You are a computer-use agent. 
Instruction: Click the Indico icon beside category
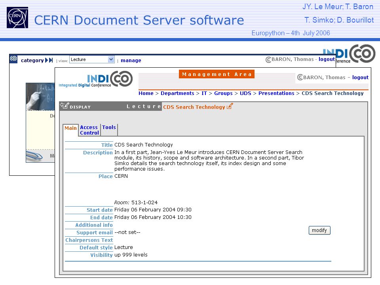[13, 59]
